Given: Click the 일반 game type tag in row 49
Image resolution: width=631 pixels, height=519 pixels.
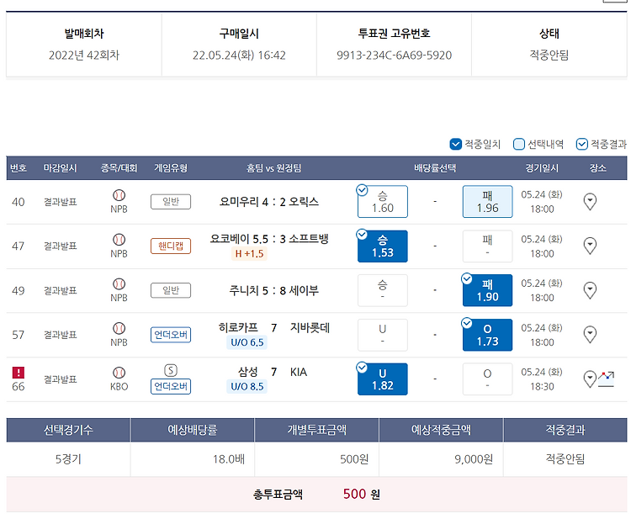Looking at the screenshot, I should (x=171, y=290).
